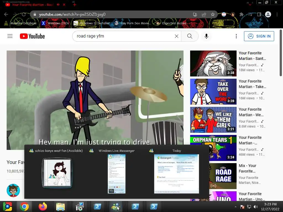
Task: Mute the tab via its speaker icon
Action: pyautogui.click(x=58, y=5)
